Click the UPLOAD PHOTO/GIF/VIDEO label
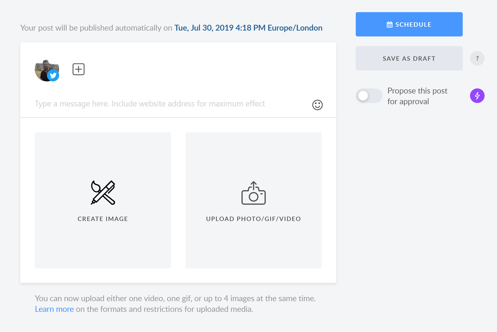497x332 pixels. pos(253,219)
